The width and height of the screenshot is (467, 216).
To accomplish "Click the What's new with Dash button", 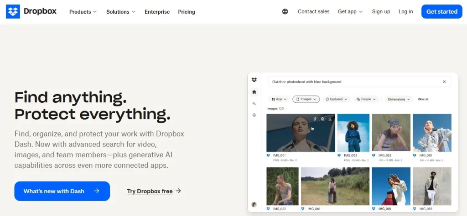I will 62,191.
